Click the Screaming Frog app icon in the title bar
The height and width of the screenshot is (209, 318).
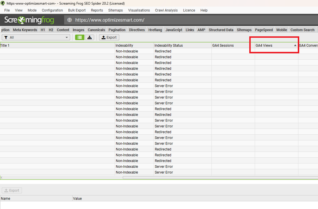click(3, 3)
